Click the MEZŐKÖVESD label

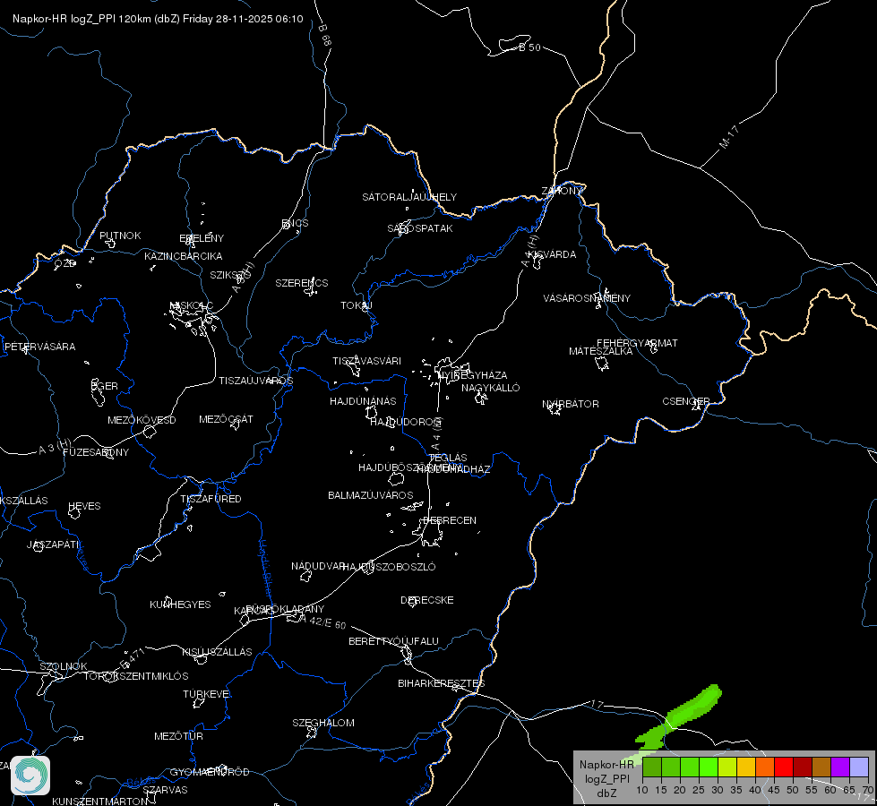click(142, 420)
